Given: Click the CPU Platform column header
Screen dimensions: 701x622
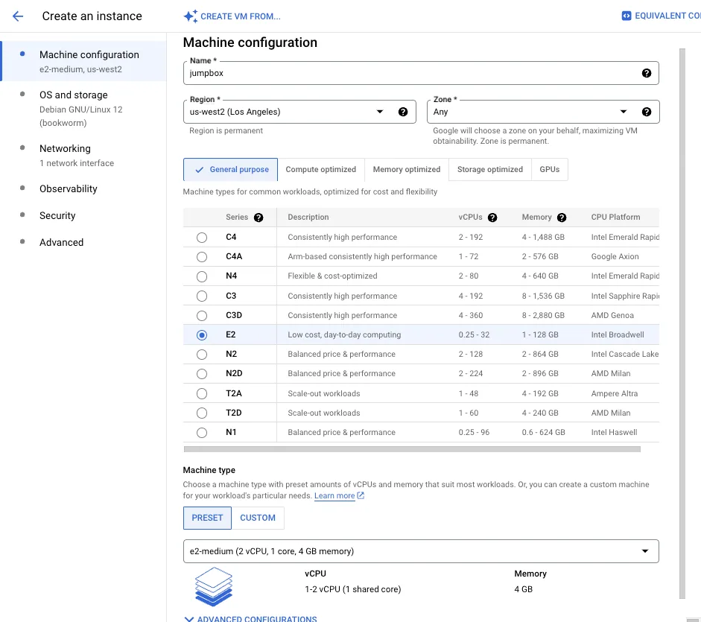Looking at the screenshot, I should point(615,218).
